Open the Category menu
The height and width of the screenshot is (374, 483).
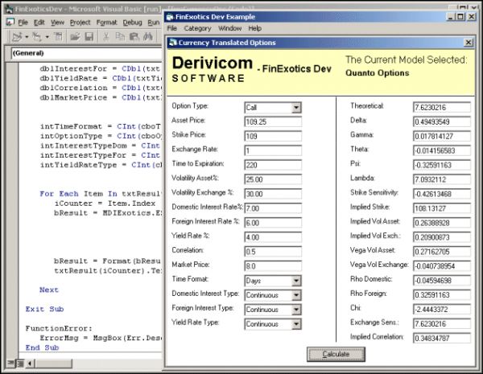click(x=197, y=28)
